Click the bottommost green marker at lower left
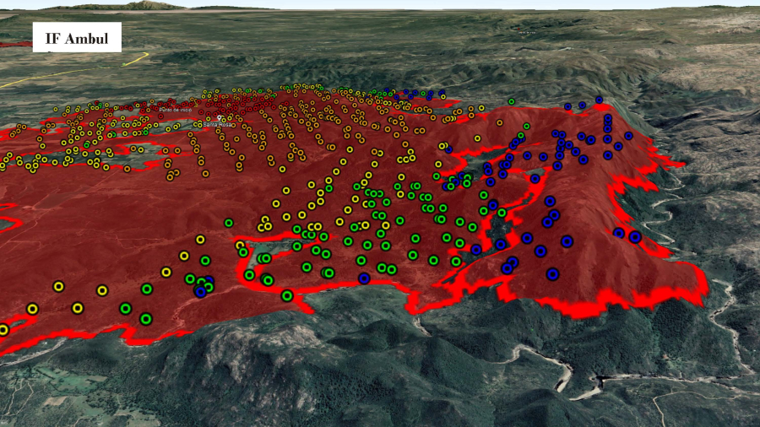The image size is (760, 427). (x=146, y=319)
